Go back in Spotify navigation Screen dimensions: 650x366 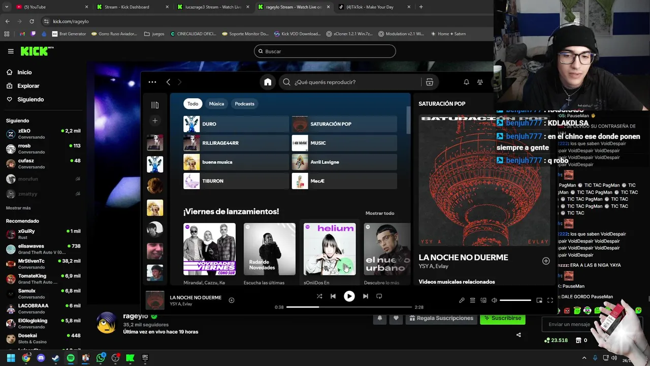168,82
